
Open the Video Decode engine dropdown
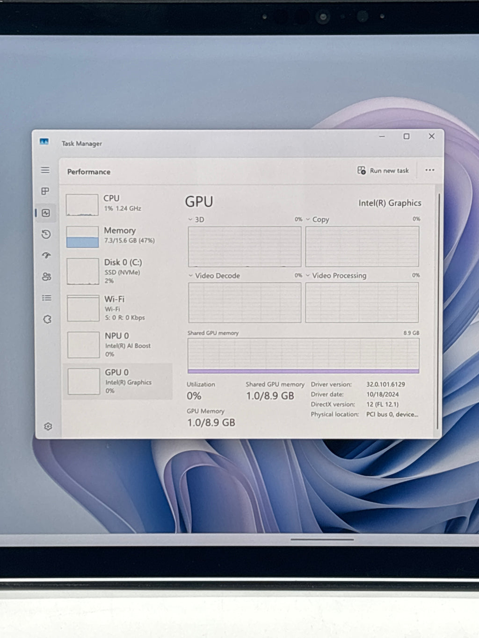[190, 276]
